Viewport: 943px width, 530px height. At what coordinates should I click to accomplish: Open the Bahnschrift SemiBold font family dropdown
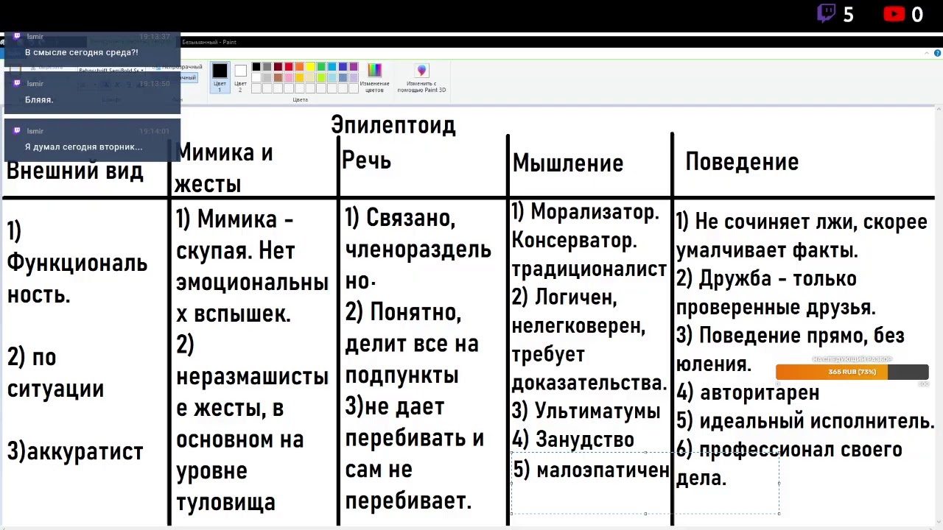[141, 70]
